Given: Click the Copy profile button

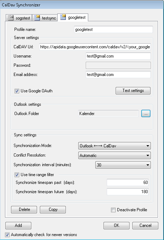Looking at the screenshot, I should click(53, 209).
